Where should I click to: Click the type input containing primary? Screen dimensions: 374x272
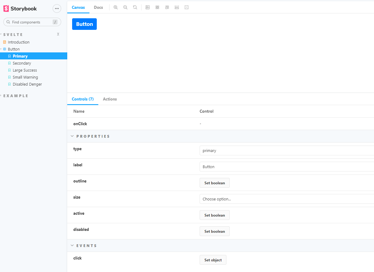(x=287, y=150)
